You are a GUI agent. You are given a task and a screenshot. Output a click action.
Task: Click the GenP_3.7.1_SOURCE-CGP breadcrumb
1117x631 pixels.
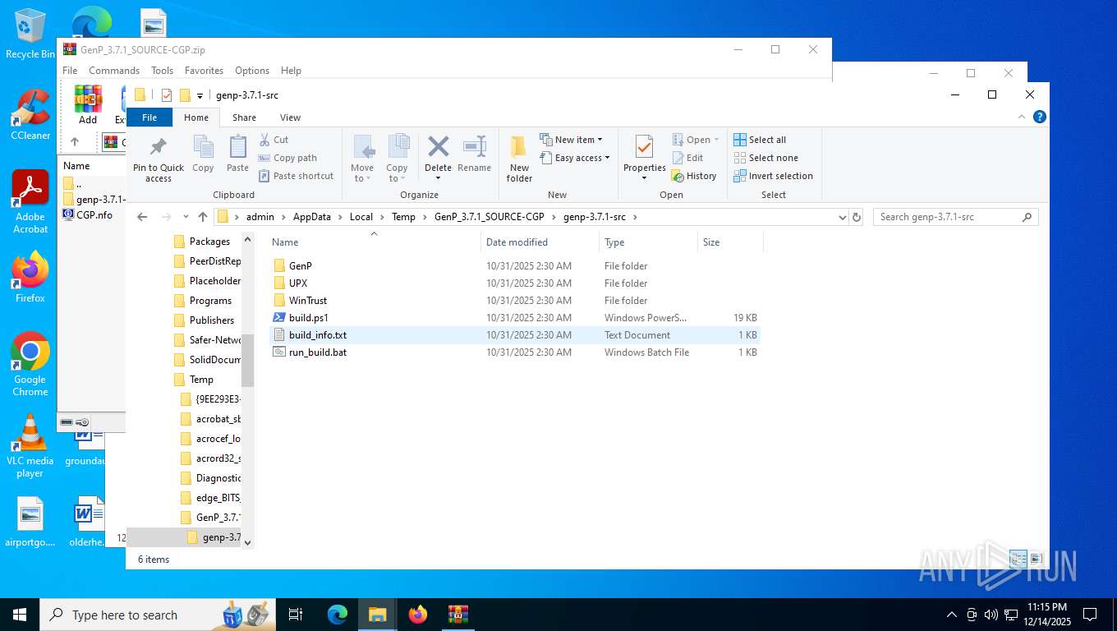490,217
